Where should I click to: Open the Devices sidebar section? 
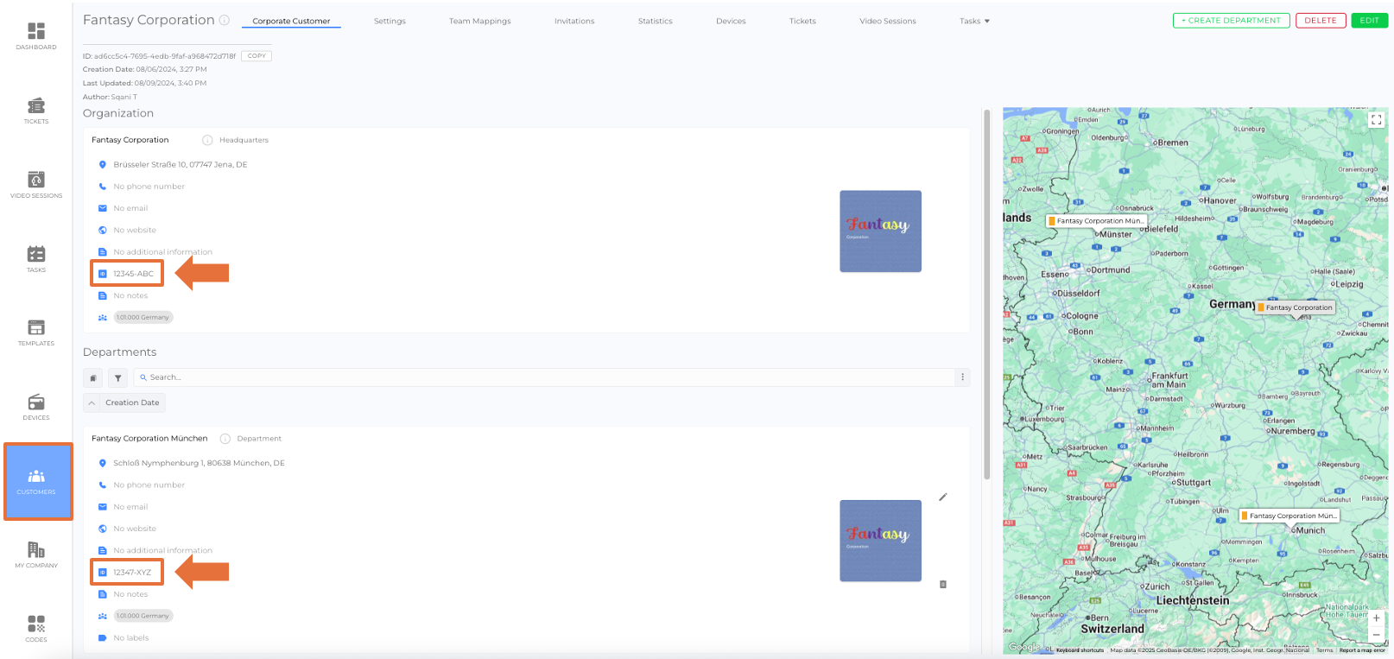(x=36, y=406)
